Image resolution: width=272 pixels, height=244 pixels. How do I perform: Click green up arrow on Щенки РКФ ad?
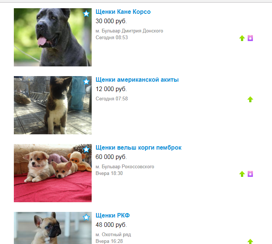[250, 241]
